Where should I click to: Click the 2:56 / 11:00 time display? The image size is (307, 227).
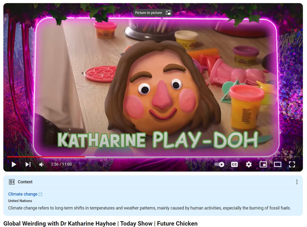(x=61, y=164)
